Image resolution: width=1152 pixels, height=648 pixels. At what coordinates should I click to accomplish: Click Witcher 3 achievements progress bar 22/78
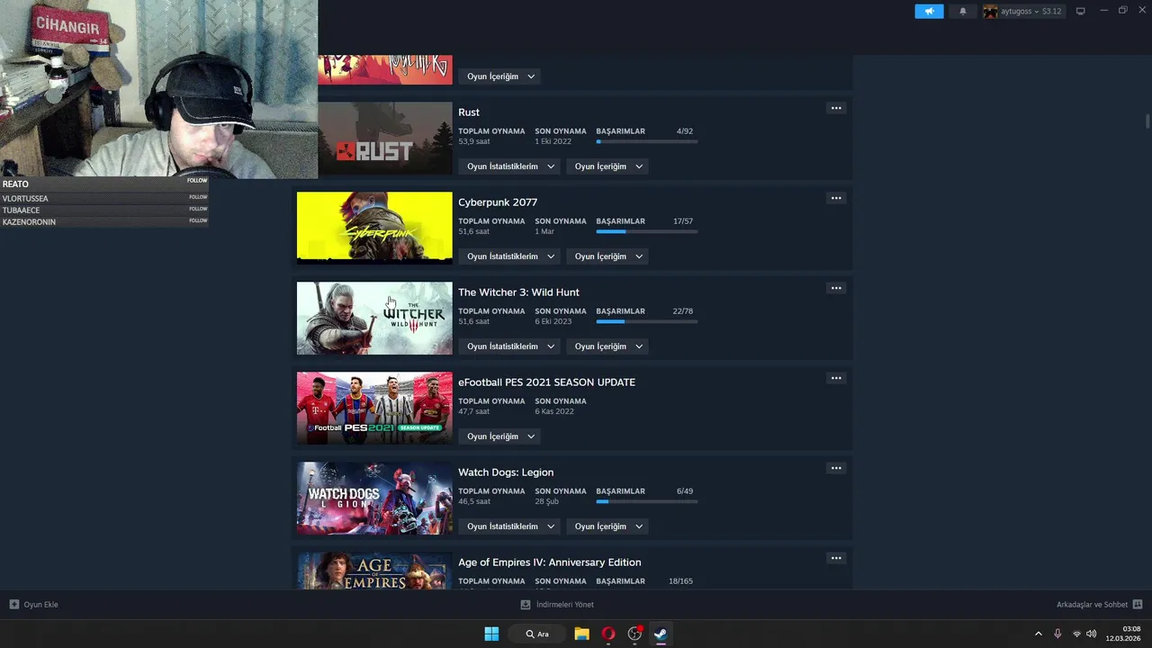[647, 321]
